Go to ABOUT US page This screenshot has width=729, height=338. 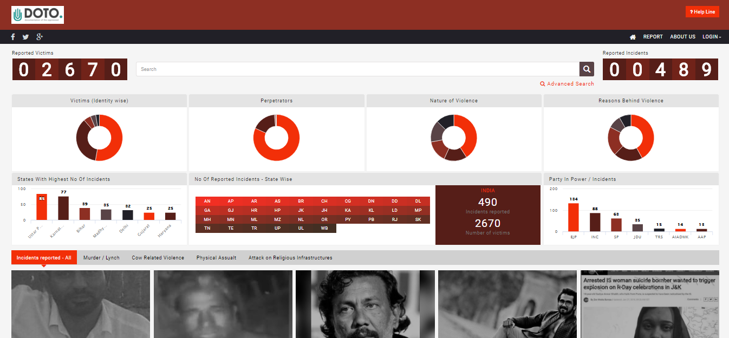coord(682,37)
